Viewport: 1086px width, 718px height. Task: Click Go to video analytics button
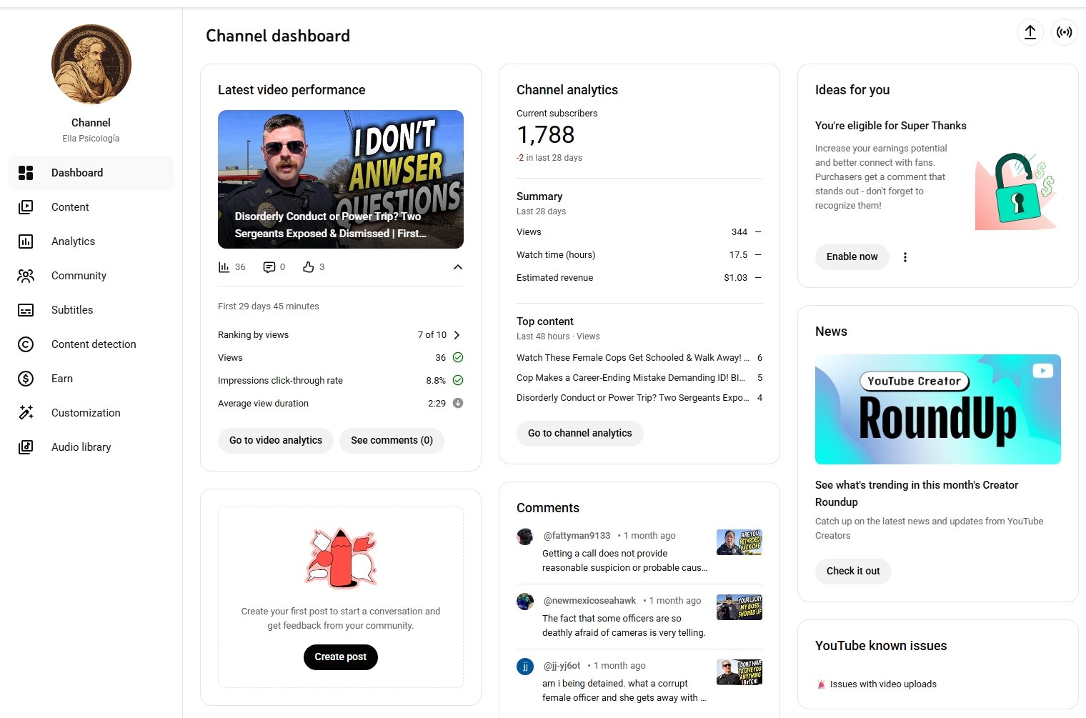click(x=276, y=440)
